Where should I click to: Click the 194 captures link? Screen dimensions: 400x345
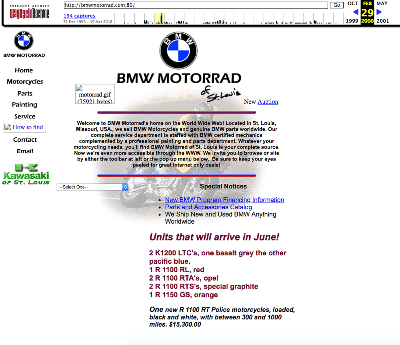point(79,16)
